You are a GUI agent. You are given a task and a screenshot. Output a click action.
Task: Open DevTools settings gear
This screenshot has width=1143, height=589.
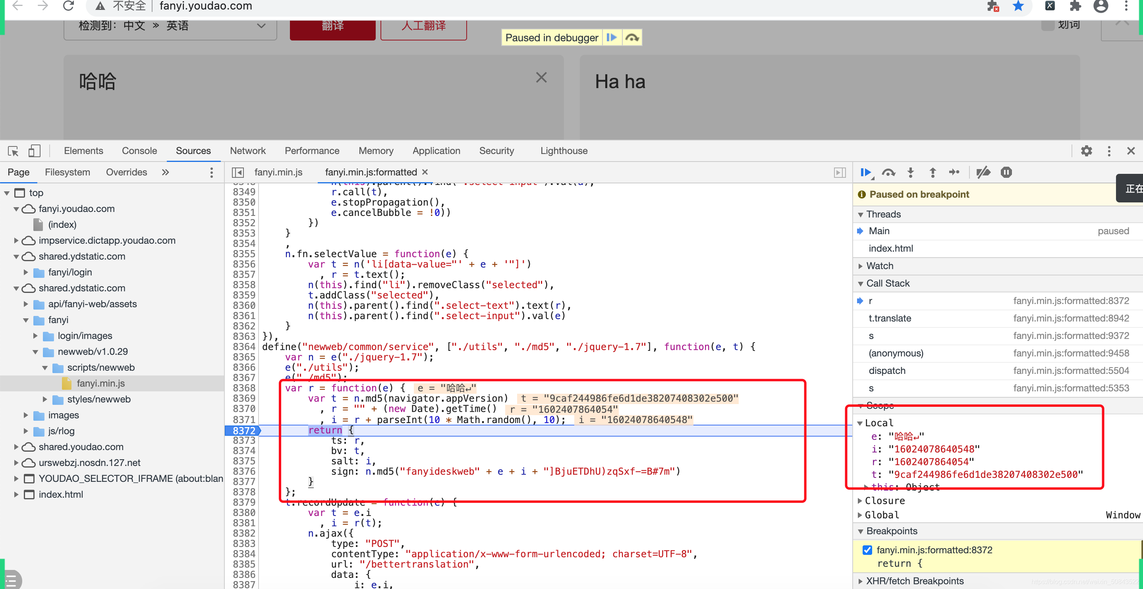pos(1086,151)
